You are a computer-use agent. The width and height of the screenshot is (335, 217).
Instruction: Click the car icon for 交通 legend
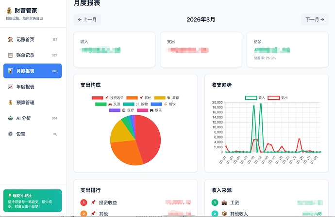tap(110, 104)
